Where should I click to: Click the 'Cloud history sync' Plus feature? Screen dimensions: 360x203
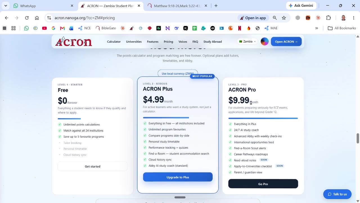(160, 160)
